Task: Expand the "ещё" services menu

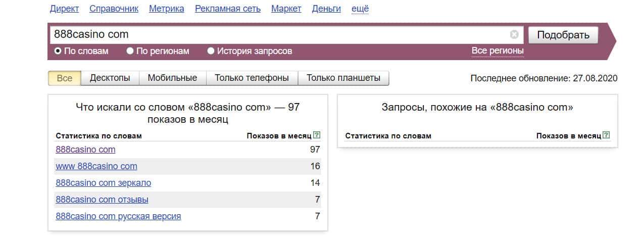Action: tap(360, 9)
